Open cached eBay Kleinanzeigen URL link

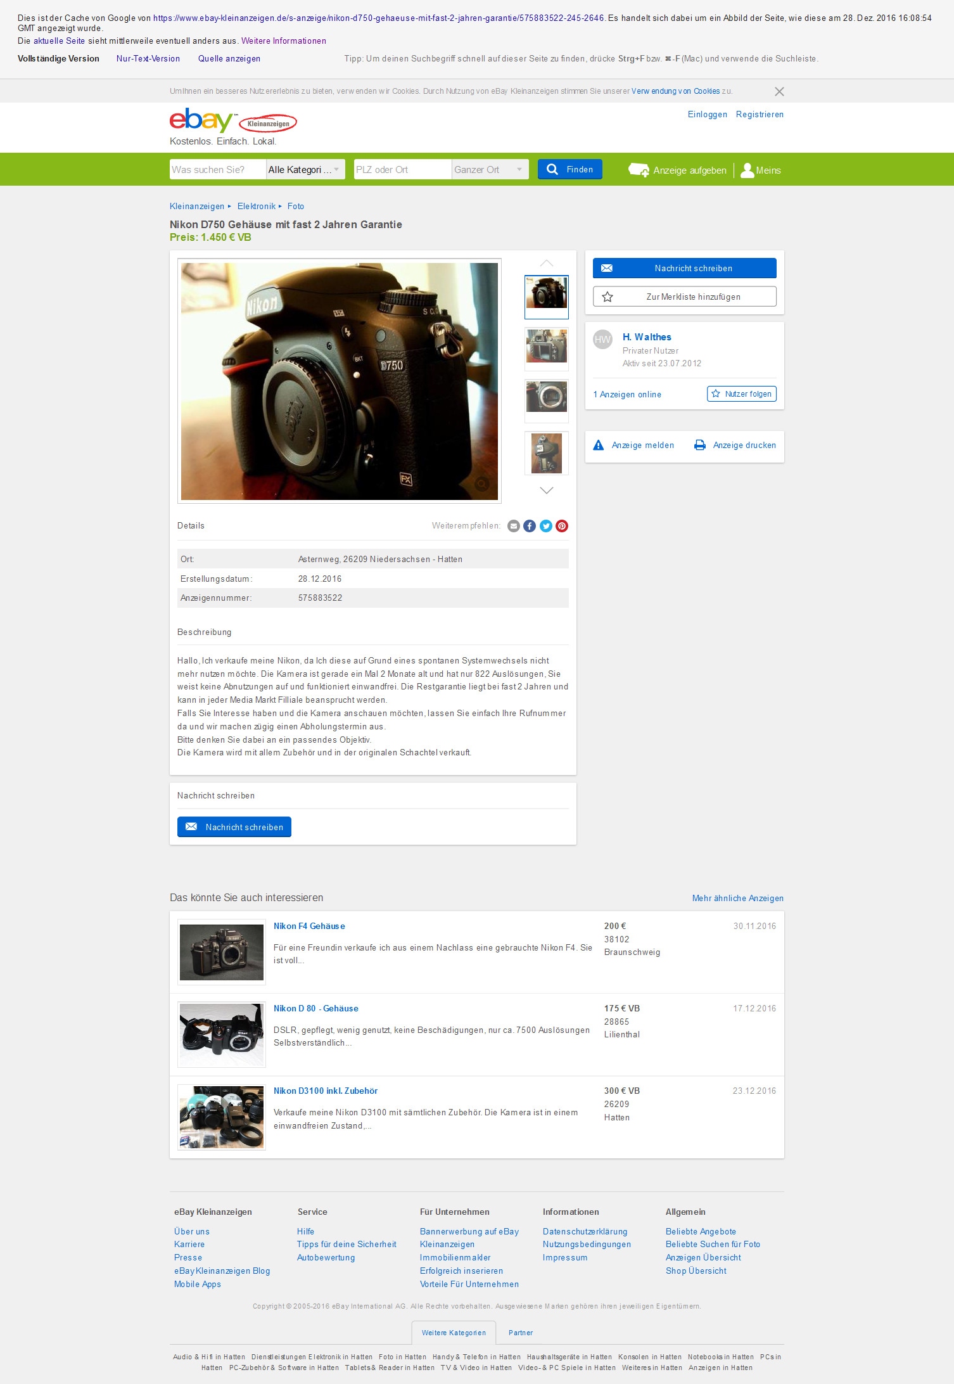pos(379,18)
